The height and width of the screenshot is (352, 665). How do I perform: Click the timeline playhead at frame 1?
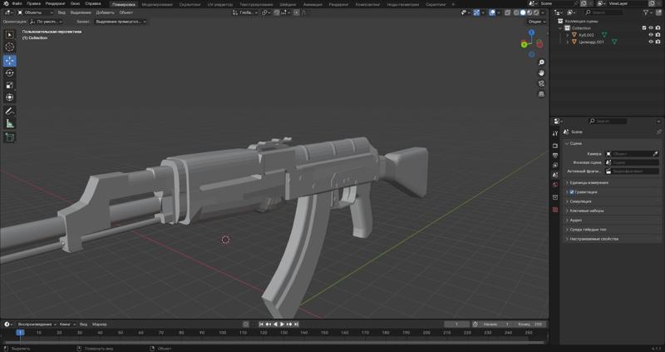(20, 333)
